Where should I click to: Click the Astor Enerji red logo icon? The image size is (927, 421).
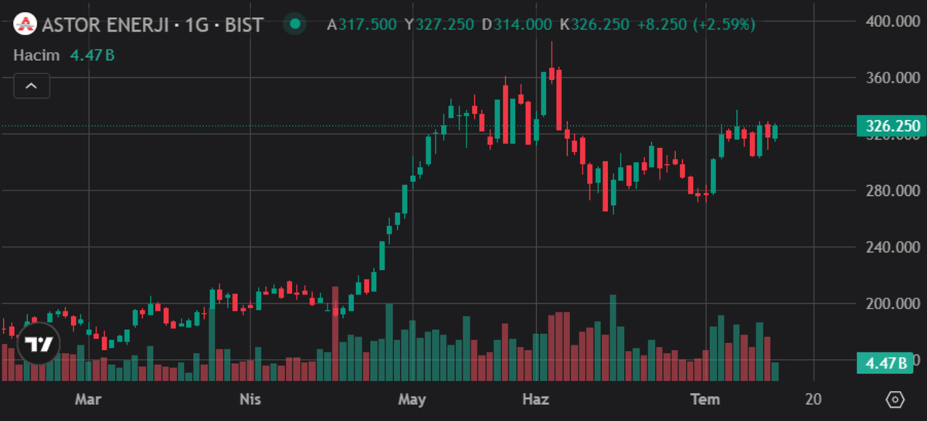click(27, 25)
